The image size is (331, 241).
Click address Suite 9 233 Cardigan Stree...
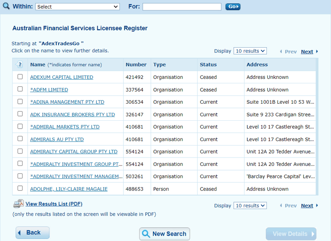point(281,114)
